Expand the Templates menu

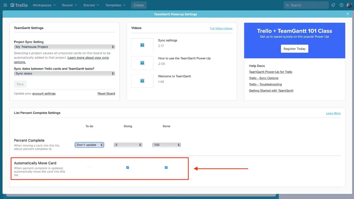tap(115, 5)
